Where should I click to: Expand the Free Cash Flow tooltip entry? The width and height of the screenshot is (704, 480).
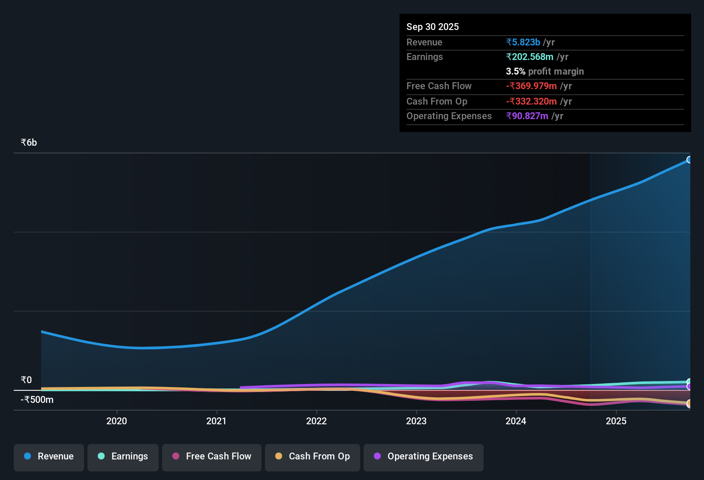click(x=439, y=86)
